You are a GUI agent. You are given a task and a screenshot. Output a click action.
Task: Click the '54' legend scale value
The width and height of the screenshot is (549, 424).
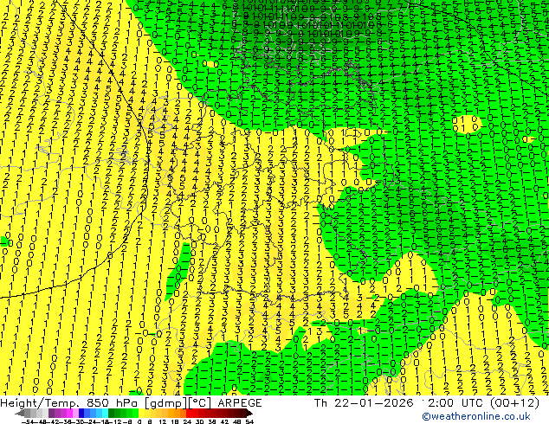[x=250, y=422]
